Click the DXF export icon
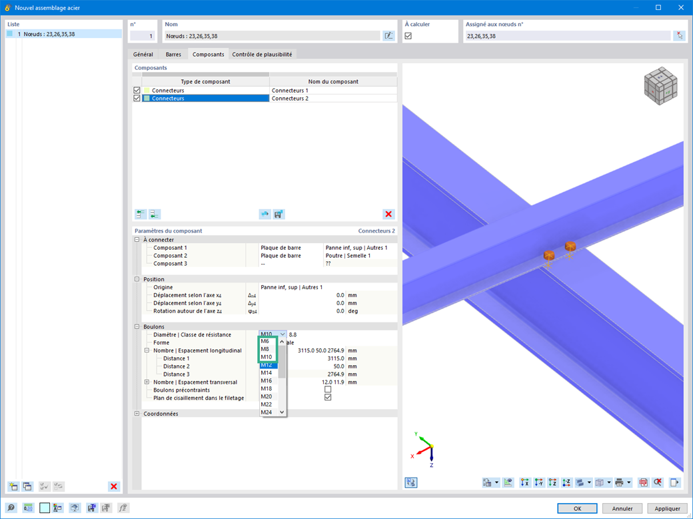This screenshot has width=693, height=519. click(644, 482)
